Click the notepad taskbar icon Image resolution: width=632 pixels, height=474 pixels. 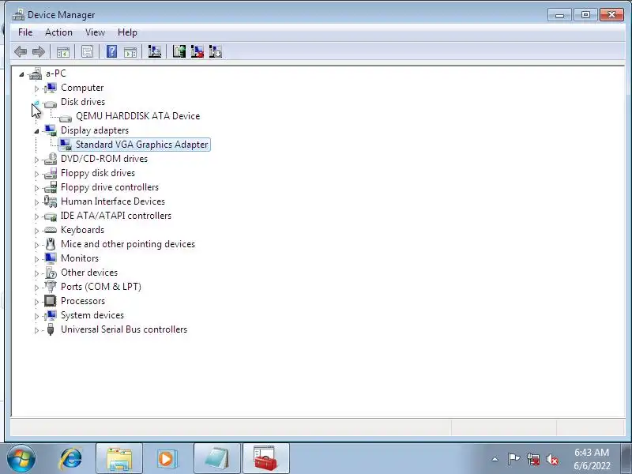tap(216, 459)
